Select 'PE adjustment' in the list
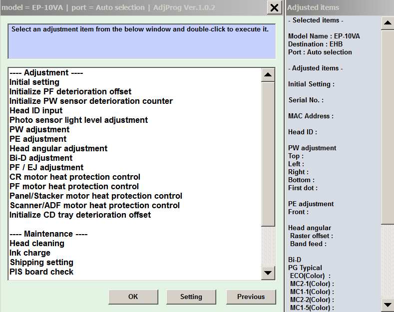 tap(38, 139)
